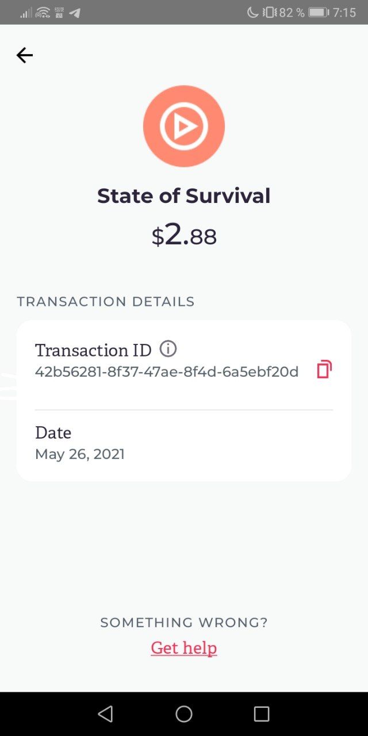Tap the back arrow at top

25,55
